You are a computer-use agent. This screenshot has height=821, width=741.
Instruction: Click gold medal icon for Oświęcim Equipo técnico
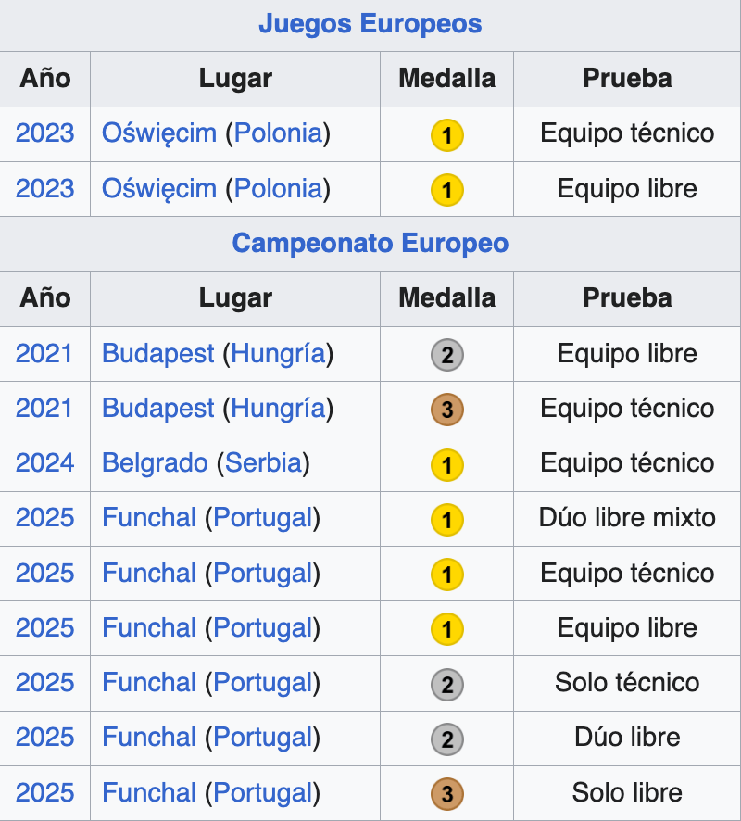[x=446, y=135]
